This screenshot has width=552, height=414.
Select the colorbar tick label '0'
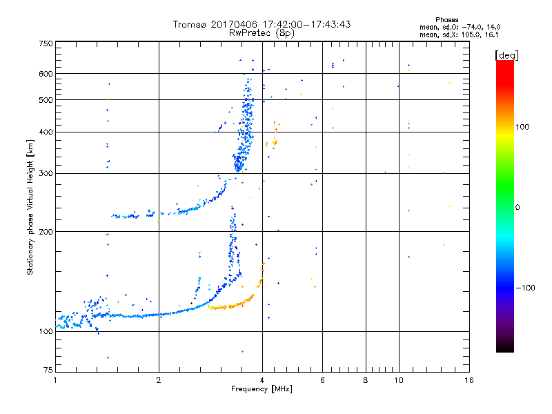[517, 208]
